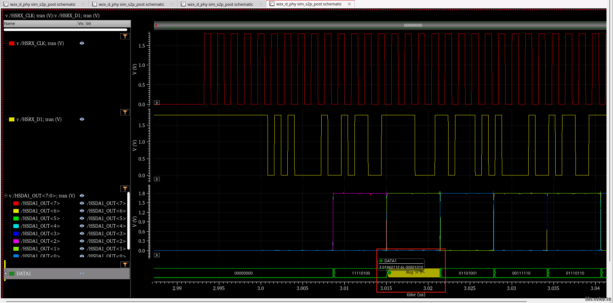Hide the HSDA1_OUT<1> signal

(82, 249)
